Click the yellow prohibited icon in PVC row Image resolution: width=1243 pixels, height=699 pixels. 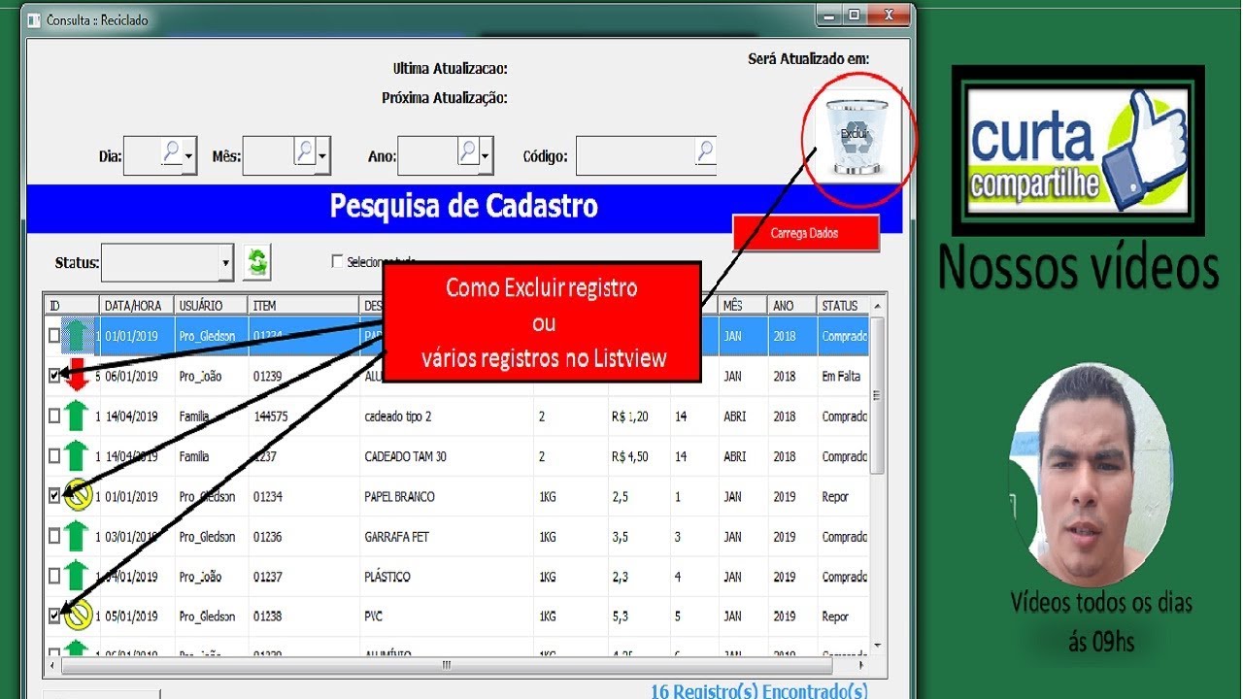(x=78, y=616)
